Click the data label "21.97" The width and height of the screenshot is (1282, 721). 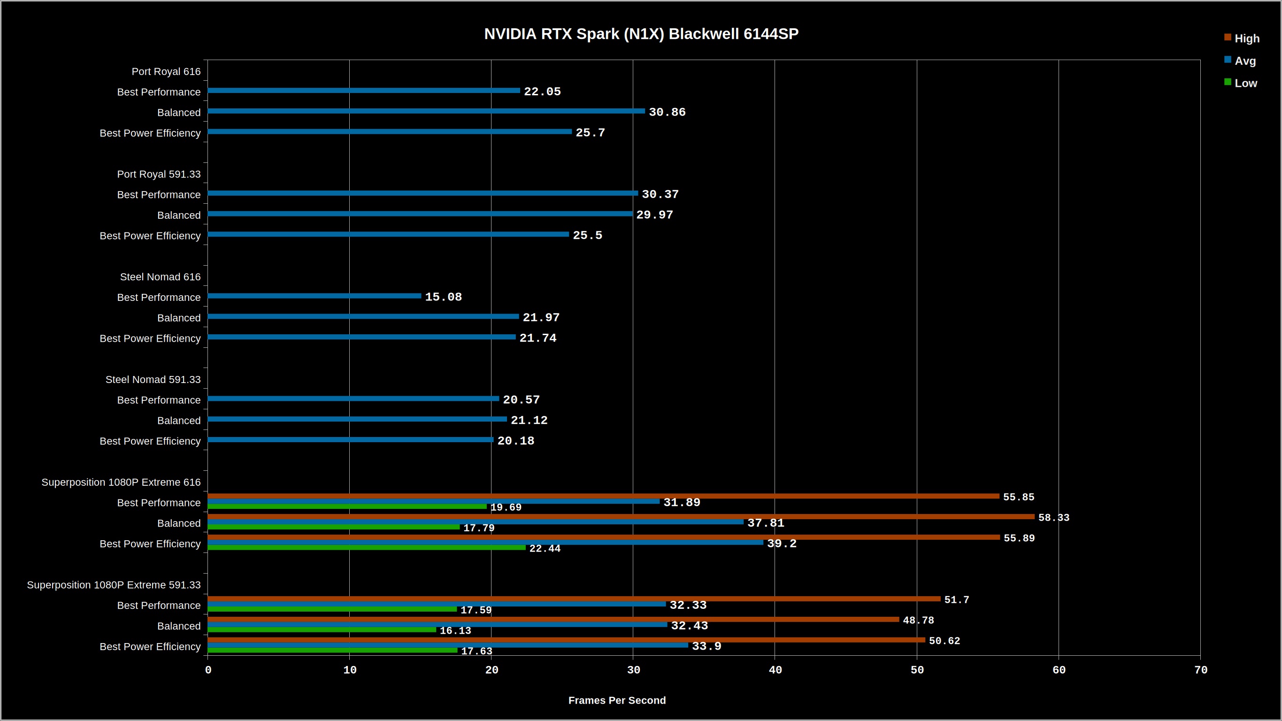[541, 317]
